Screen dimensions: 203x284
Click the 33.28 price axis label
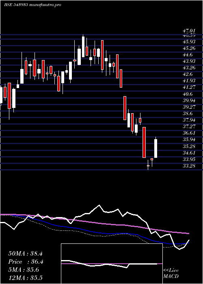click(189, 166)
